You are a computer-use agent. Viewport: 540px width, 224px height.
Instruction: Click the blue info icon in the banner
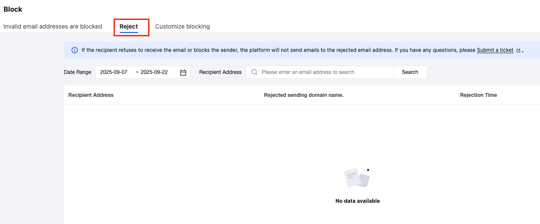coord(75,50)
